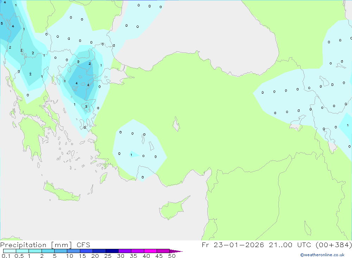Click the 1–2 mm legend color swatch
The image size is (352, 258).
[x=35, y=251]
